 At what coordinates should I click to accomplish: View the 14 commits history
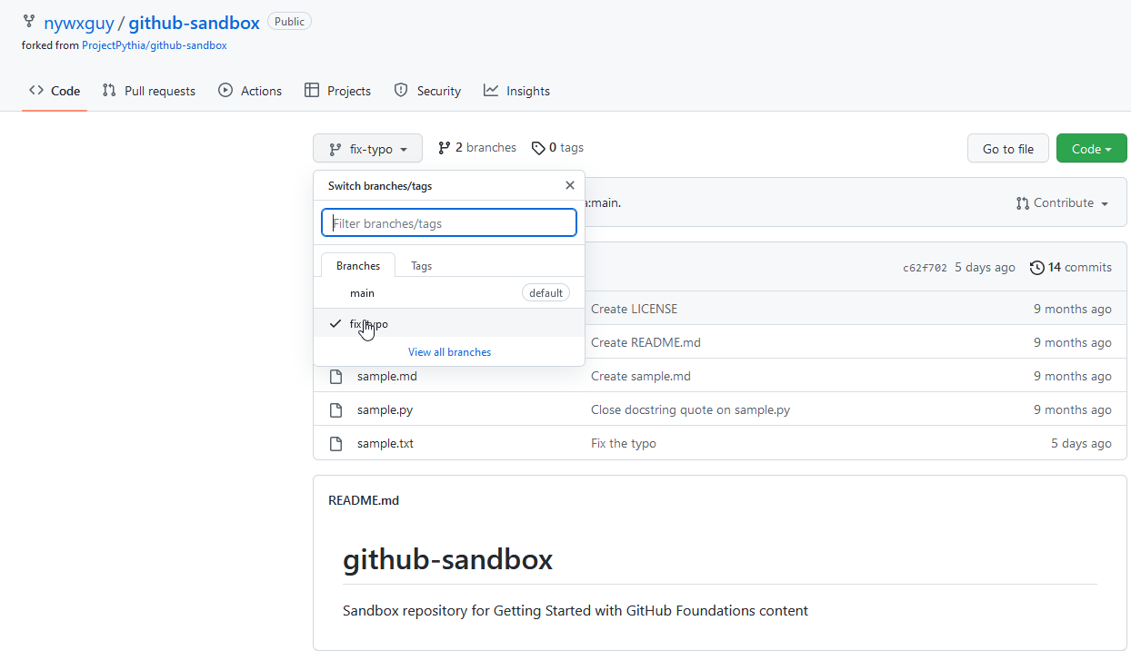pos(1071,267)
